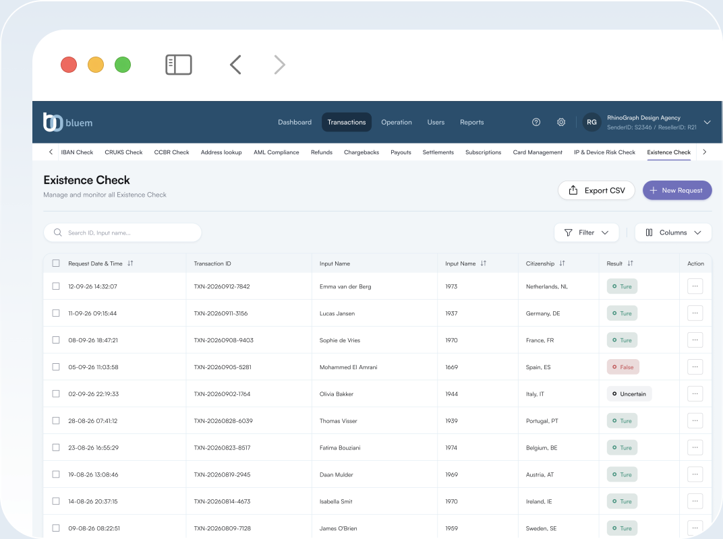This screenshot has height=539, width=723.
Task: Open actions menu for Thomas Visser
Action: 695,420
